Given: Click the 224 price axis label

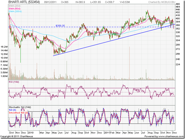Looking at the screenshot, I should coord(178,65).
